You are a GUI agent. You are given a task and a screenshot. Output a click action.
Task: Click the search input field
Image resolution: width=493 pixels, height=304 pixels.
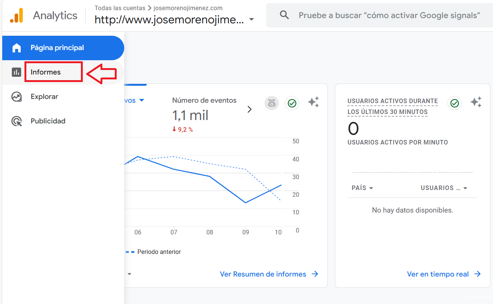pos(389,15)
